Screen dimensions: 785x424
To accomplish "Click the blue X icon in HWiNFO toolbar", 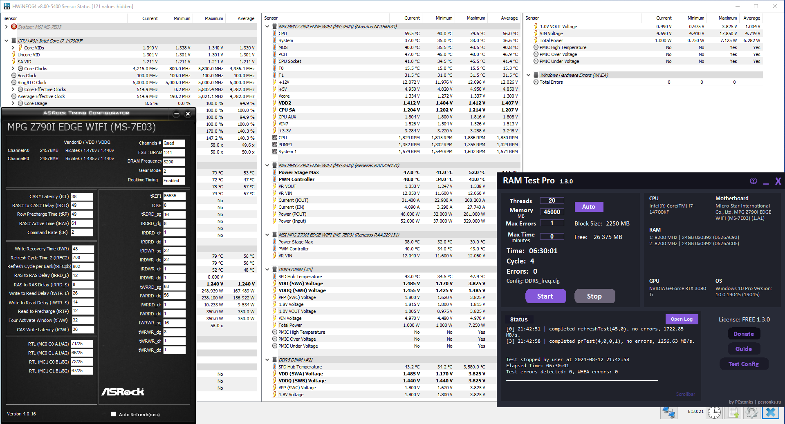I will 770,413.
